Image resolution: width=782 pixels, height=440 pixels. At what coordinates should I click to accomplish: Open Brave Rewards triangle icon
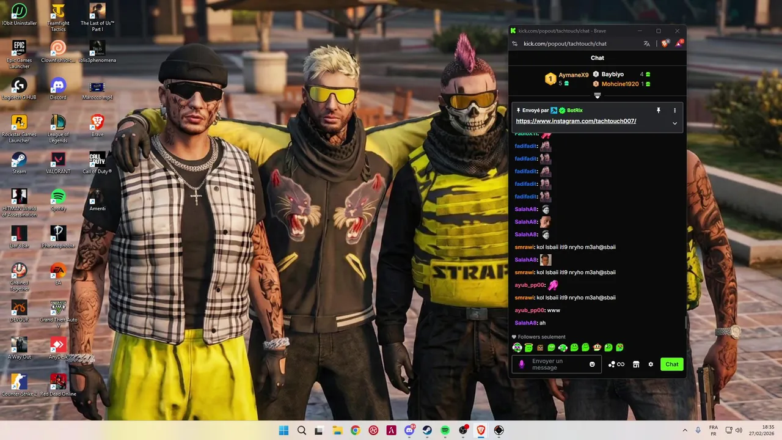coord(679,43)
